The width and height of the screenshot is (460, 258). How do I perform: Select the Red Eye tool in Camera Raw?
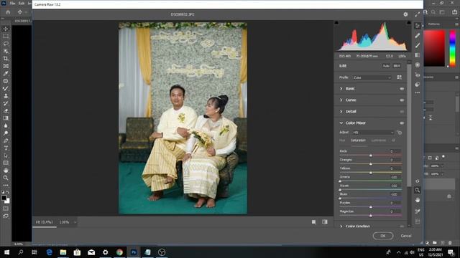click(x=418, y=75)
